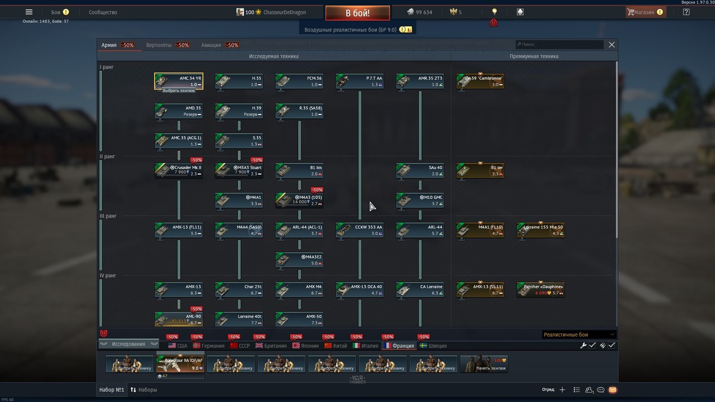Open the squadron emblem icon in the top bar
The image size is (715, 402).
[x=520, y=12]
